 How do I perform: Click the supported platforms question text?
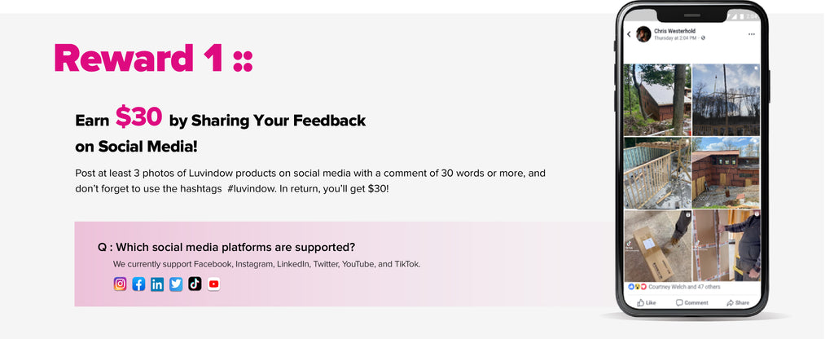pos(226,247)
